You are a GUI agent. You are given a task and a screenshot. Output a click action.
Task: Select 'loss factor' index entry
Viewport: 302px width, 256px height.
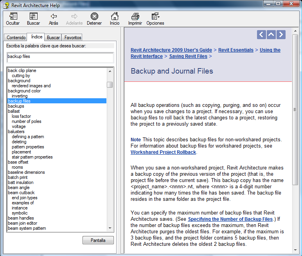point(21,116)
